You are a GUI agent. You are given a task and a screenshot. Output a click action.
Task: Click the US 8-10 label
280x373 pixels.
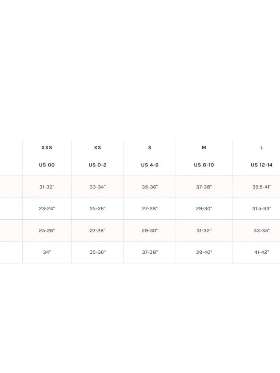(x=204, y=165)
